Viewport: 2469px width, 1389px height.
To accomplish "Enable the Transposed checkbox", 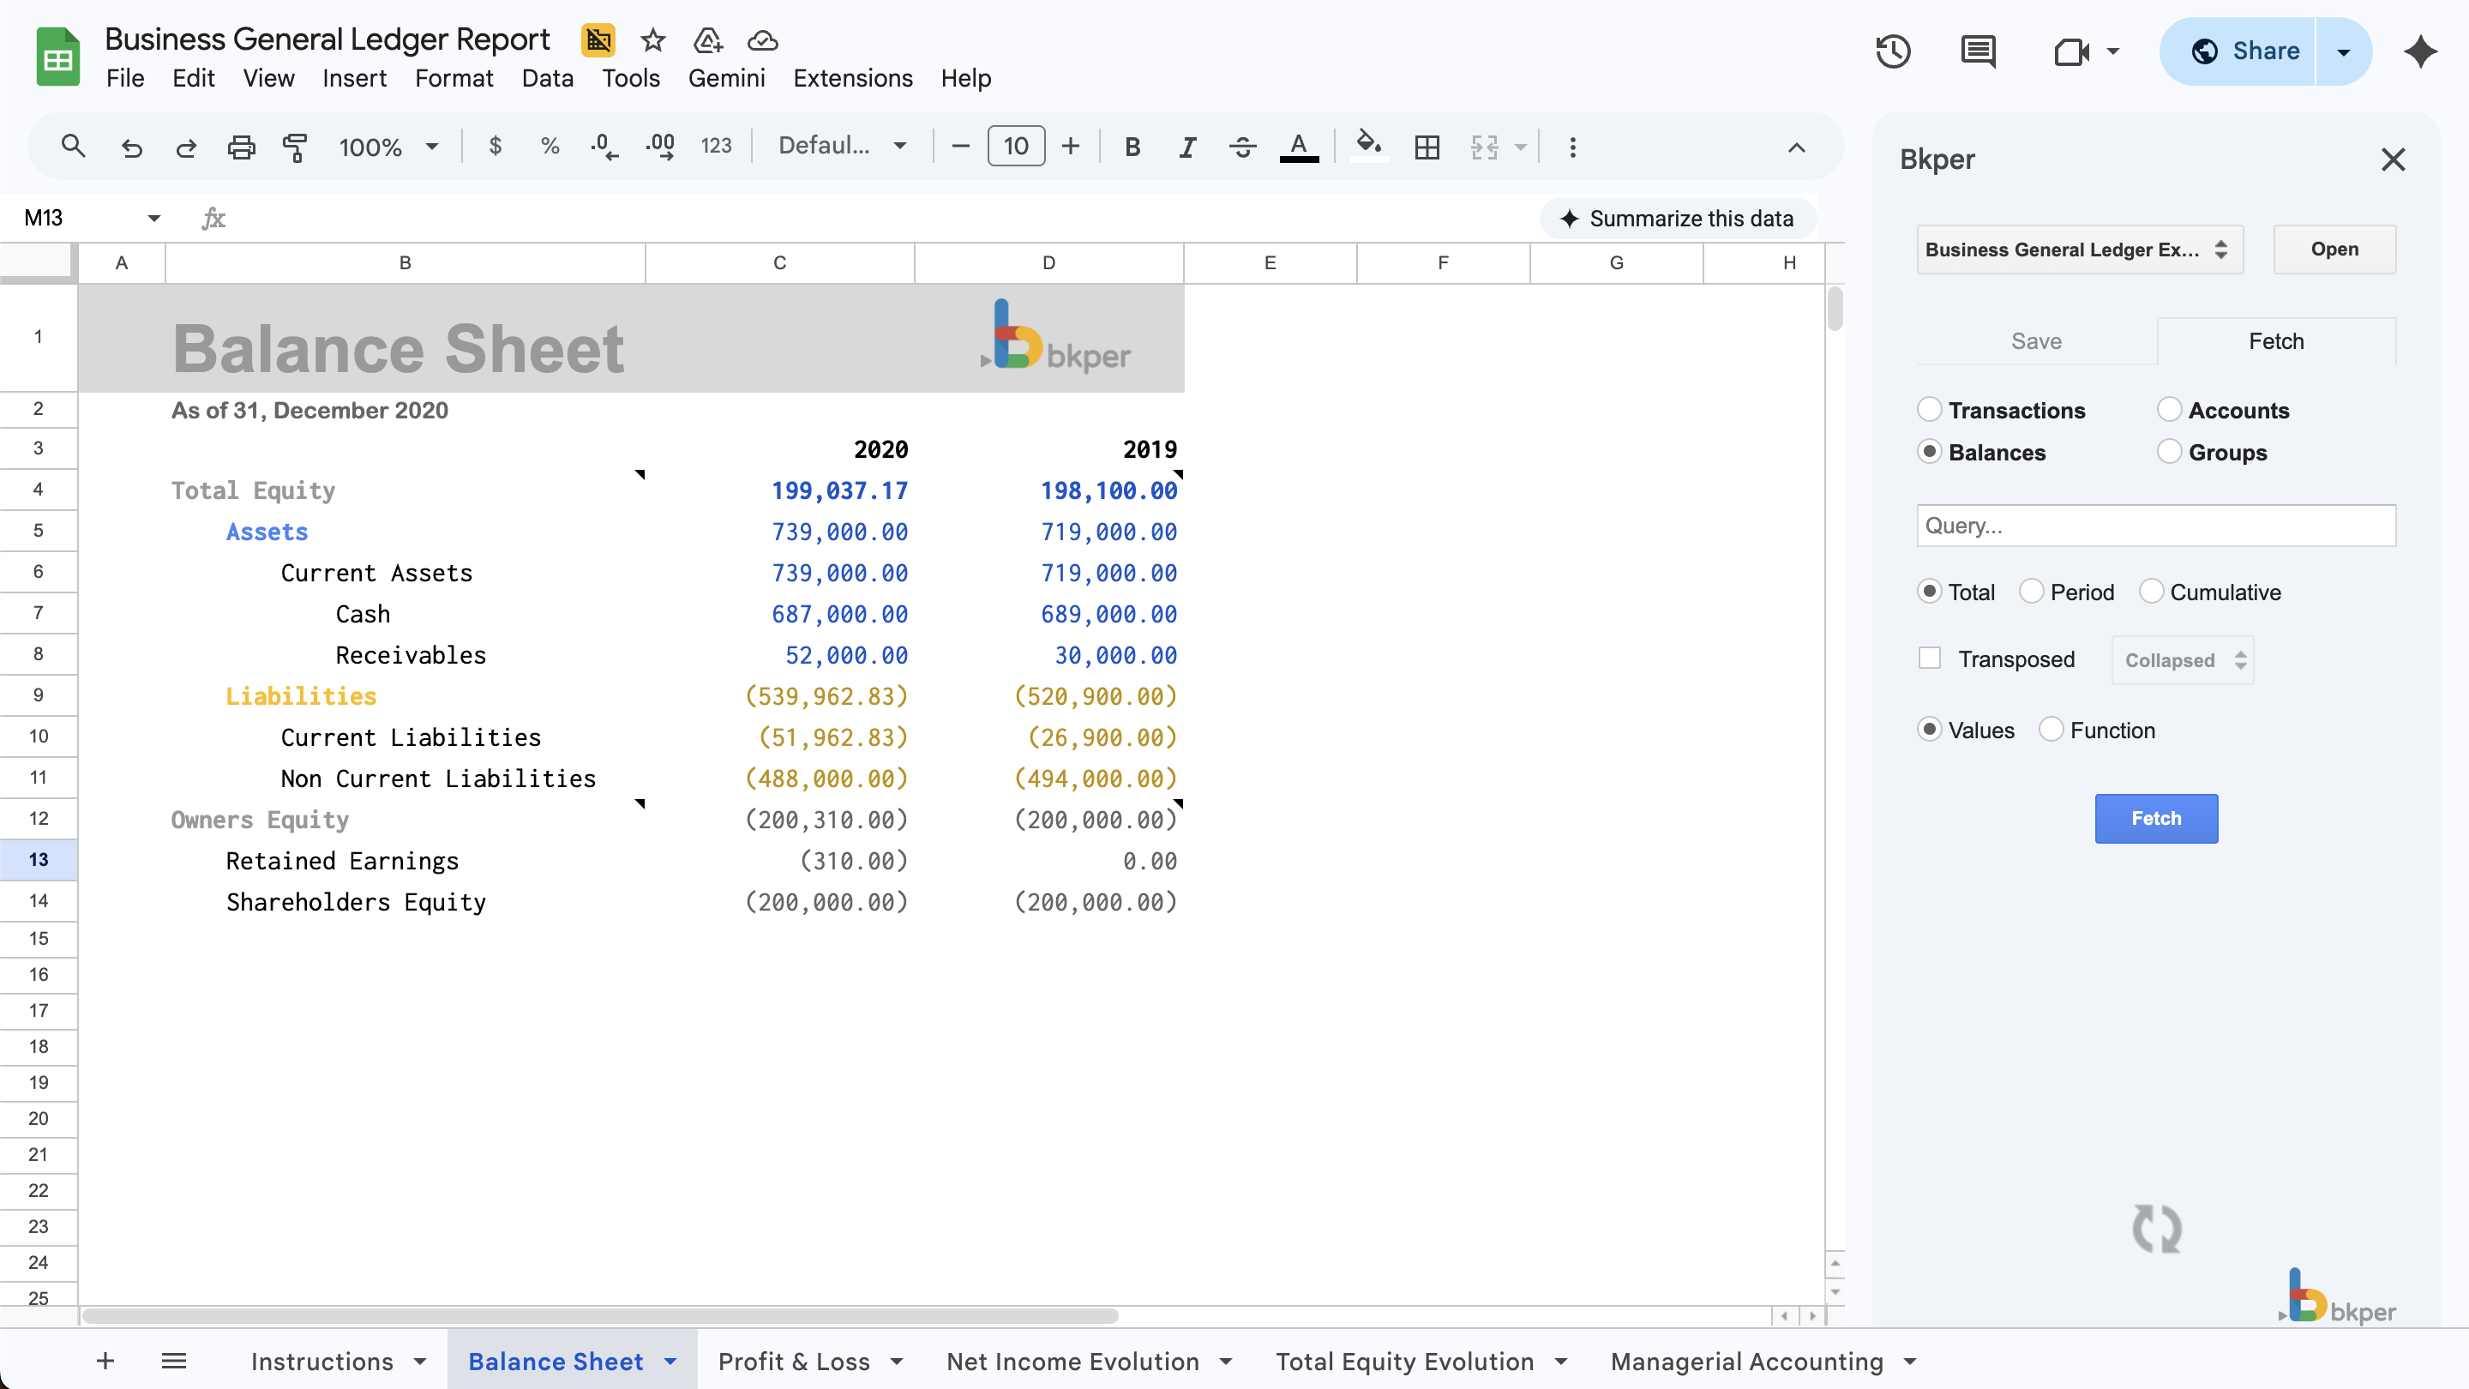I will pos(1928,658).
